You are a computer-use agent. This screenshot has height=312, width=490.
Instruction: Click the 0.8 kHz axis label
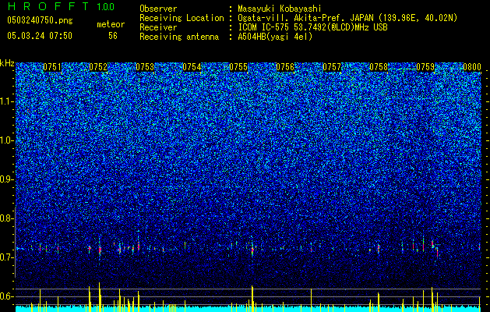(x=7, y=218)
